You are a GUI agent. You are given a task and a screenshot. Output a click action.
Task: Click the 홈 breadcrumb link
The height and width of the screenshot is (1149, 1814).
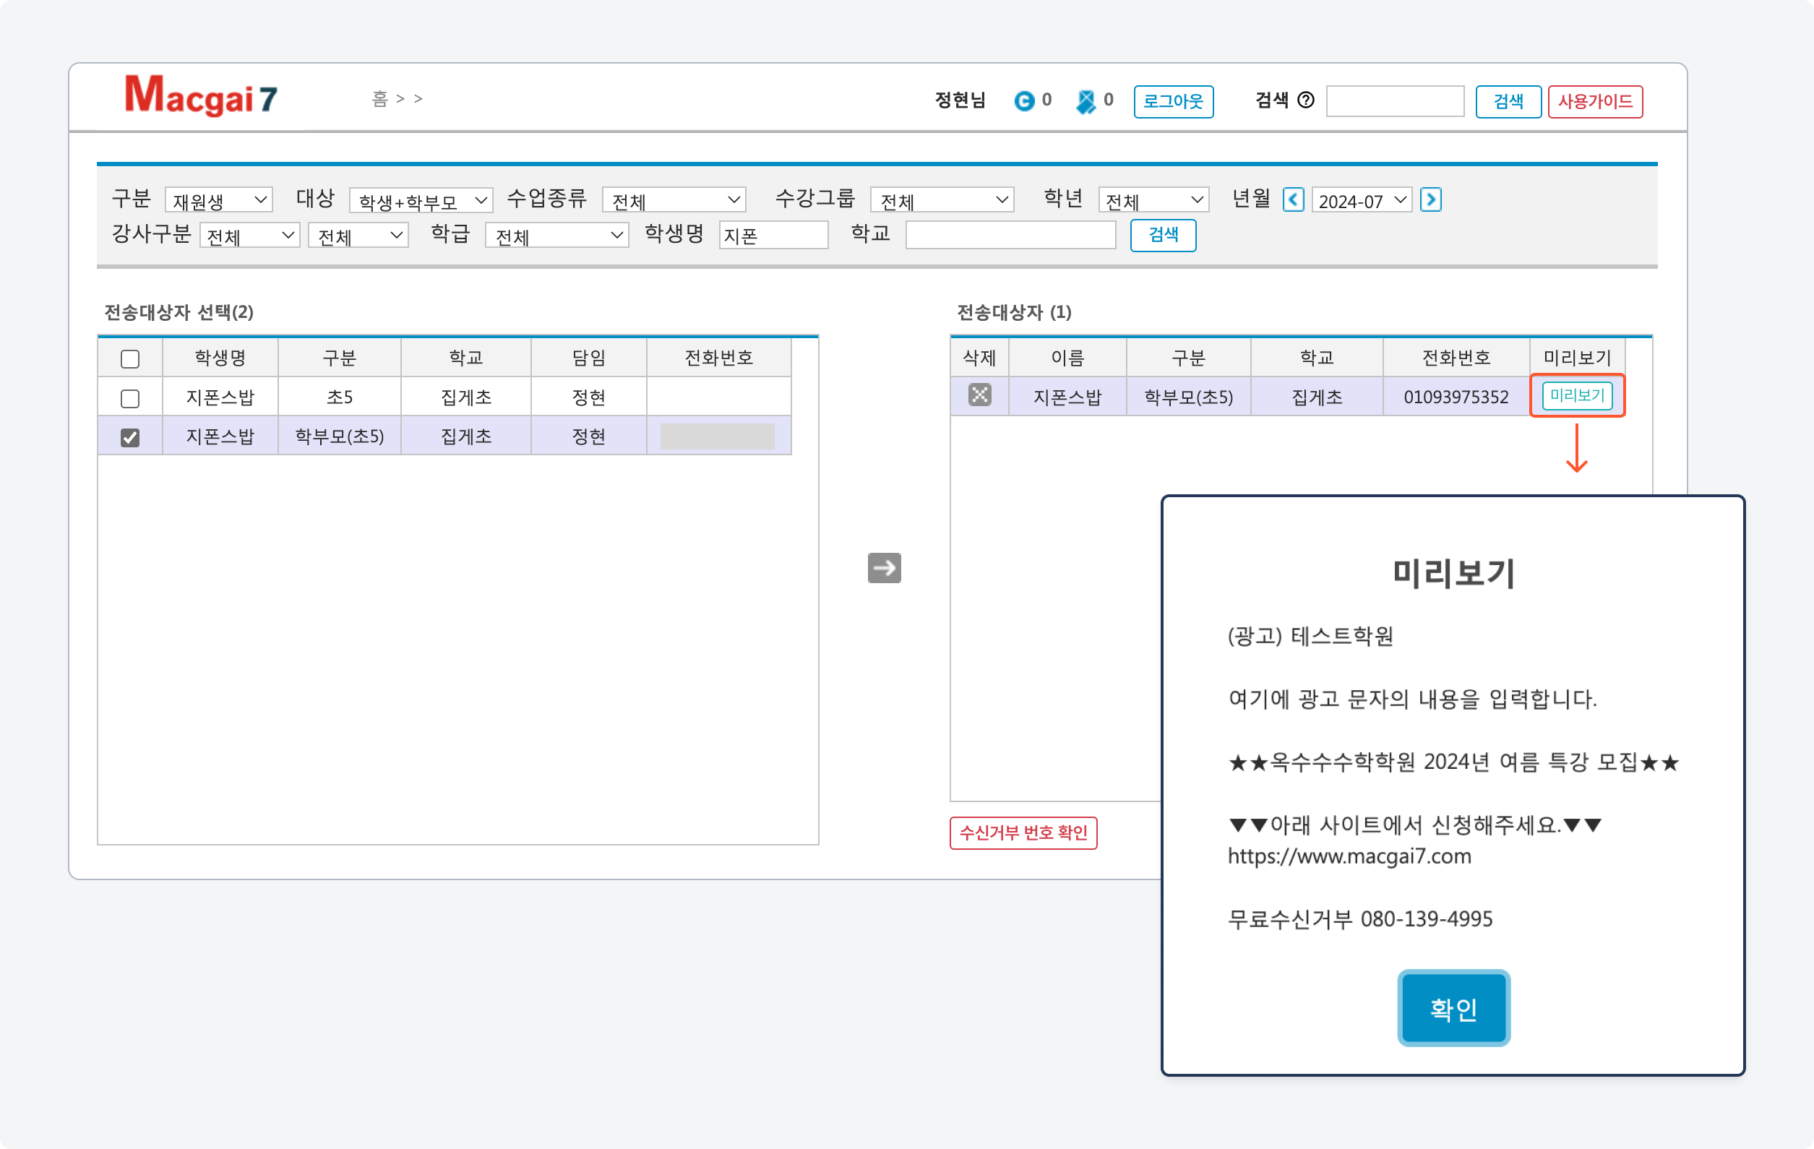(379, 99)
